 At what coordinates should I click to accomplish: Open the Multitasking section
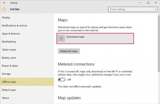(x=8, y=42)
